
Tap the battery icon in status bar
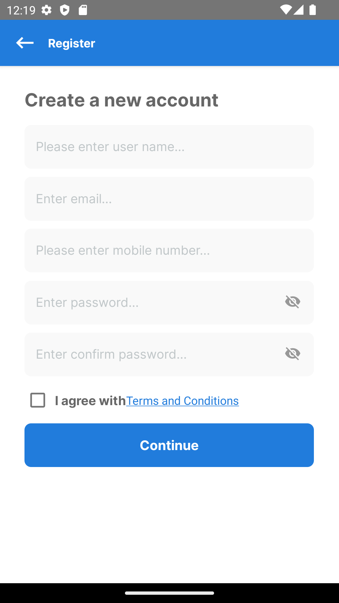313,10
